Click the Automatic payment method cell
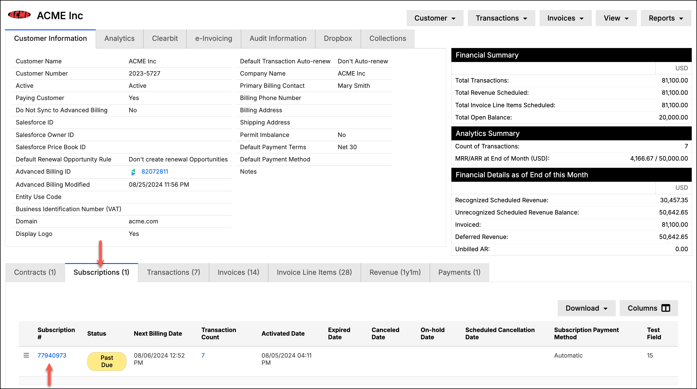Image resolution: width=697 pixels, height=389 pixels. (568, 355)
